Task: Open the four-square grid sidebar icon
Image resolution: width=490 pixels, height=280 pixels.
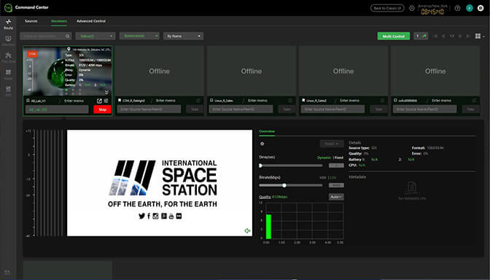Action: click(9, 72)
